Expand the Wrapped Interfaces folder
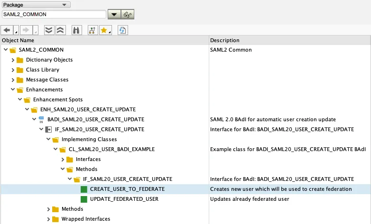Screen dimensions: 371x224 click(x=48, y=219)
